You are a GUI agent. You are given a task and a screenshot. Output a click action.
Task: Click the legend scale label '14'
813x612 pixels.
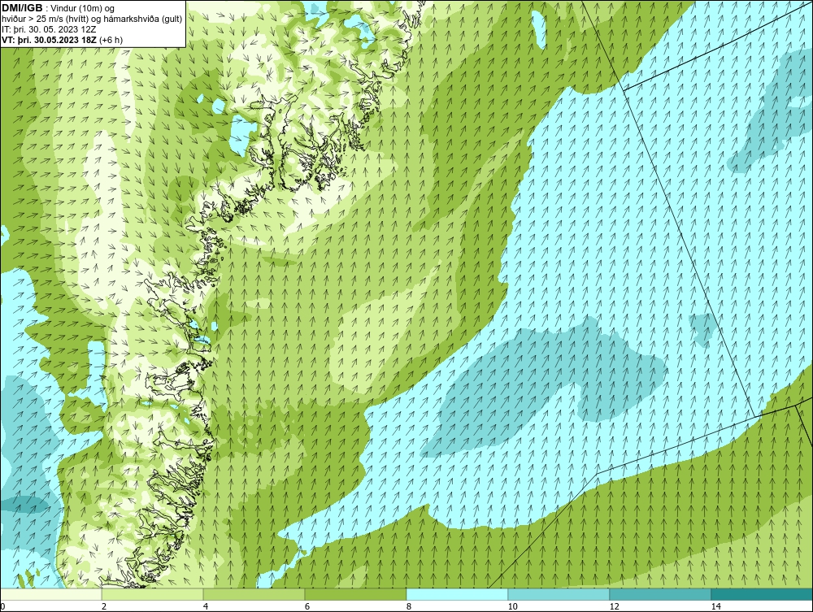(716, 606)
